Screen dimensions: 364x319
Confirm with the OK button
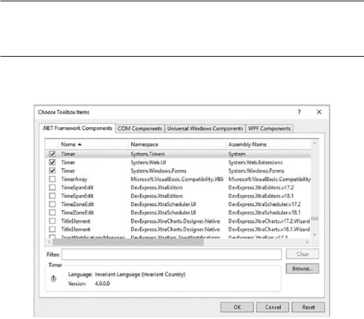pyautogui.click(x=237, y=307)
